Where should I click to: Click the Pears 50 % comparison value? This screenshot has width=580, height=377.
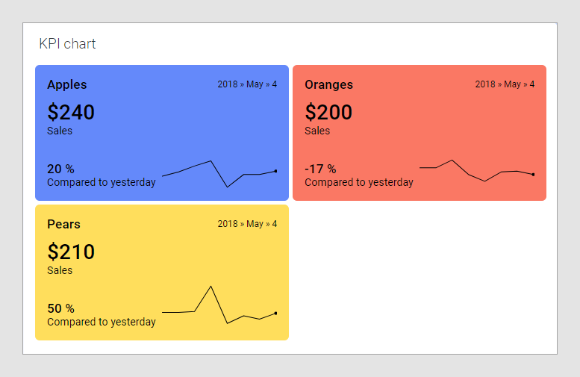pyautogui.click(x=60, y=308)
